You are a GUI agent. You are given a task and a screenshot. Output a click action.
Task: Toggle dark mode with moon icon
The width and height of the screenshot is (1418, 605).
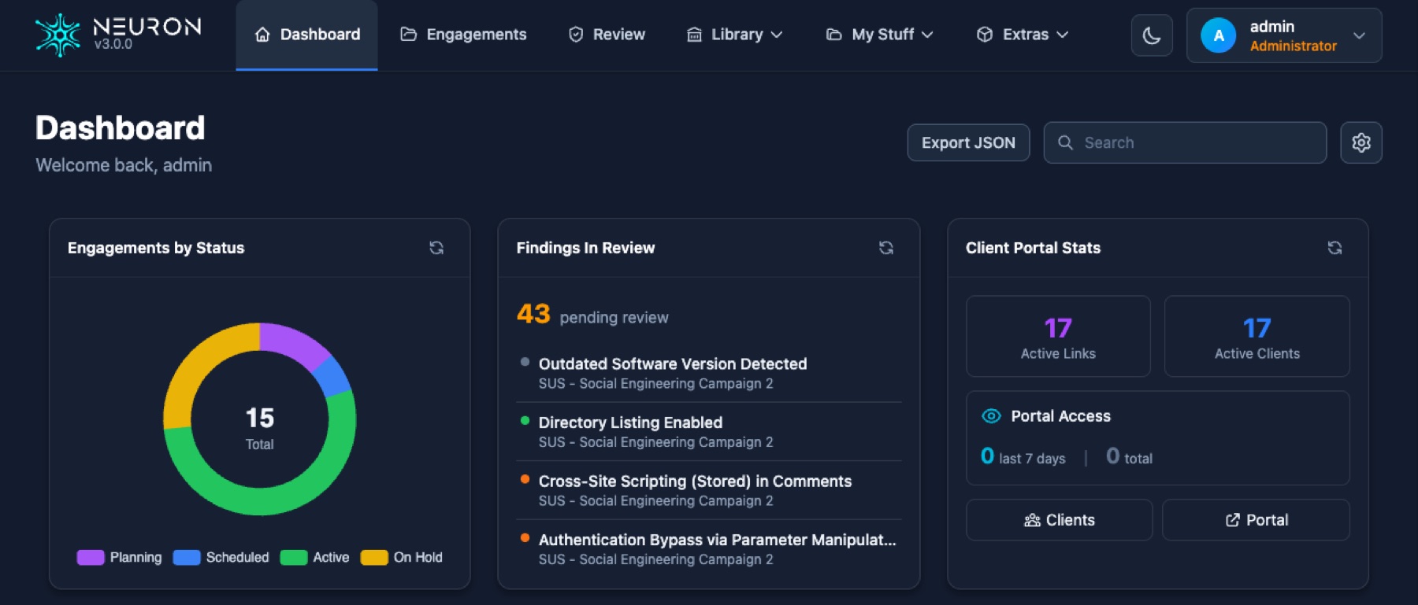coord(1152,35)
